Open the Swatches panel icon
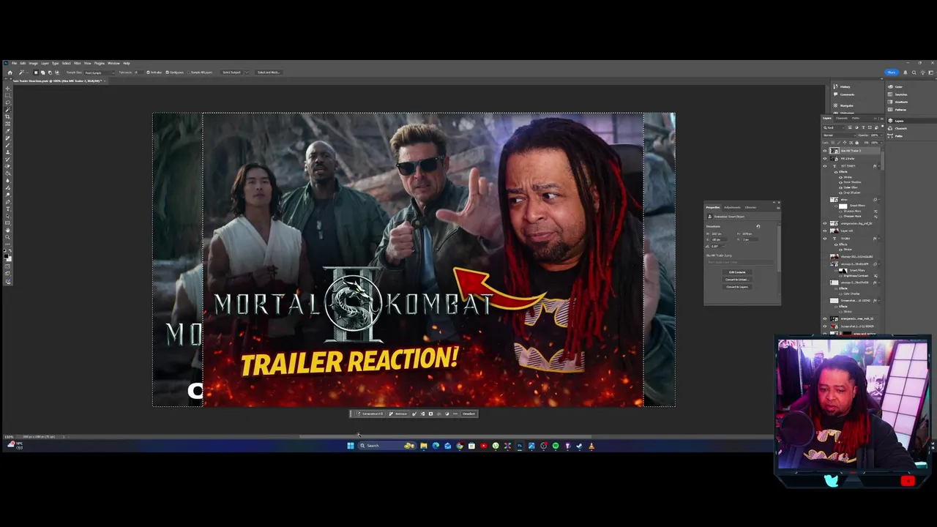Image resolution: width=937 pixels, height=527 pixels. click(x=890, y=94)
